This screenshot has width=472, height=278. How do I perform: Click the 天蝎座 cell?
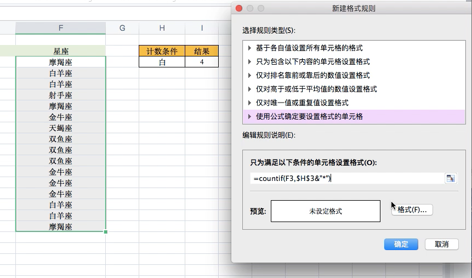60,128
